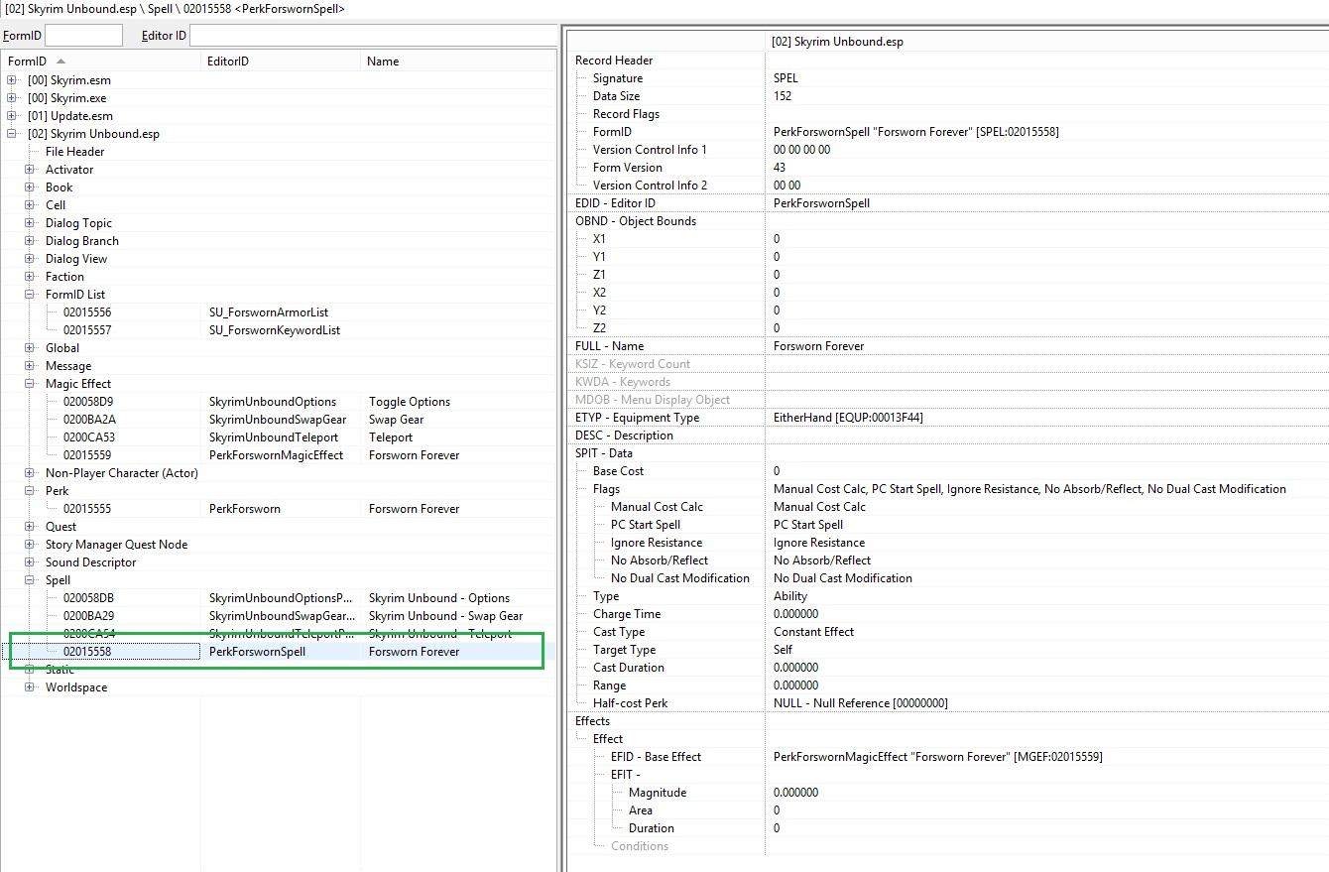Click the Record Flags row label
Image resolution: width=1329 pixels, height=872 pixels.
[626, 114]
